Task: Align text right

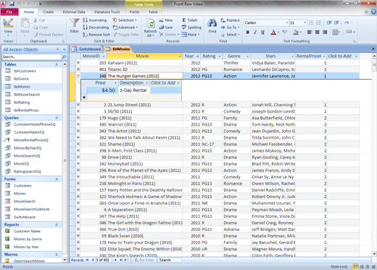Action: 325,32
